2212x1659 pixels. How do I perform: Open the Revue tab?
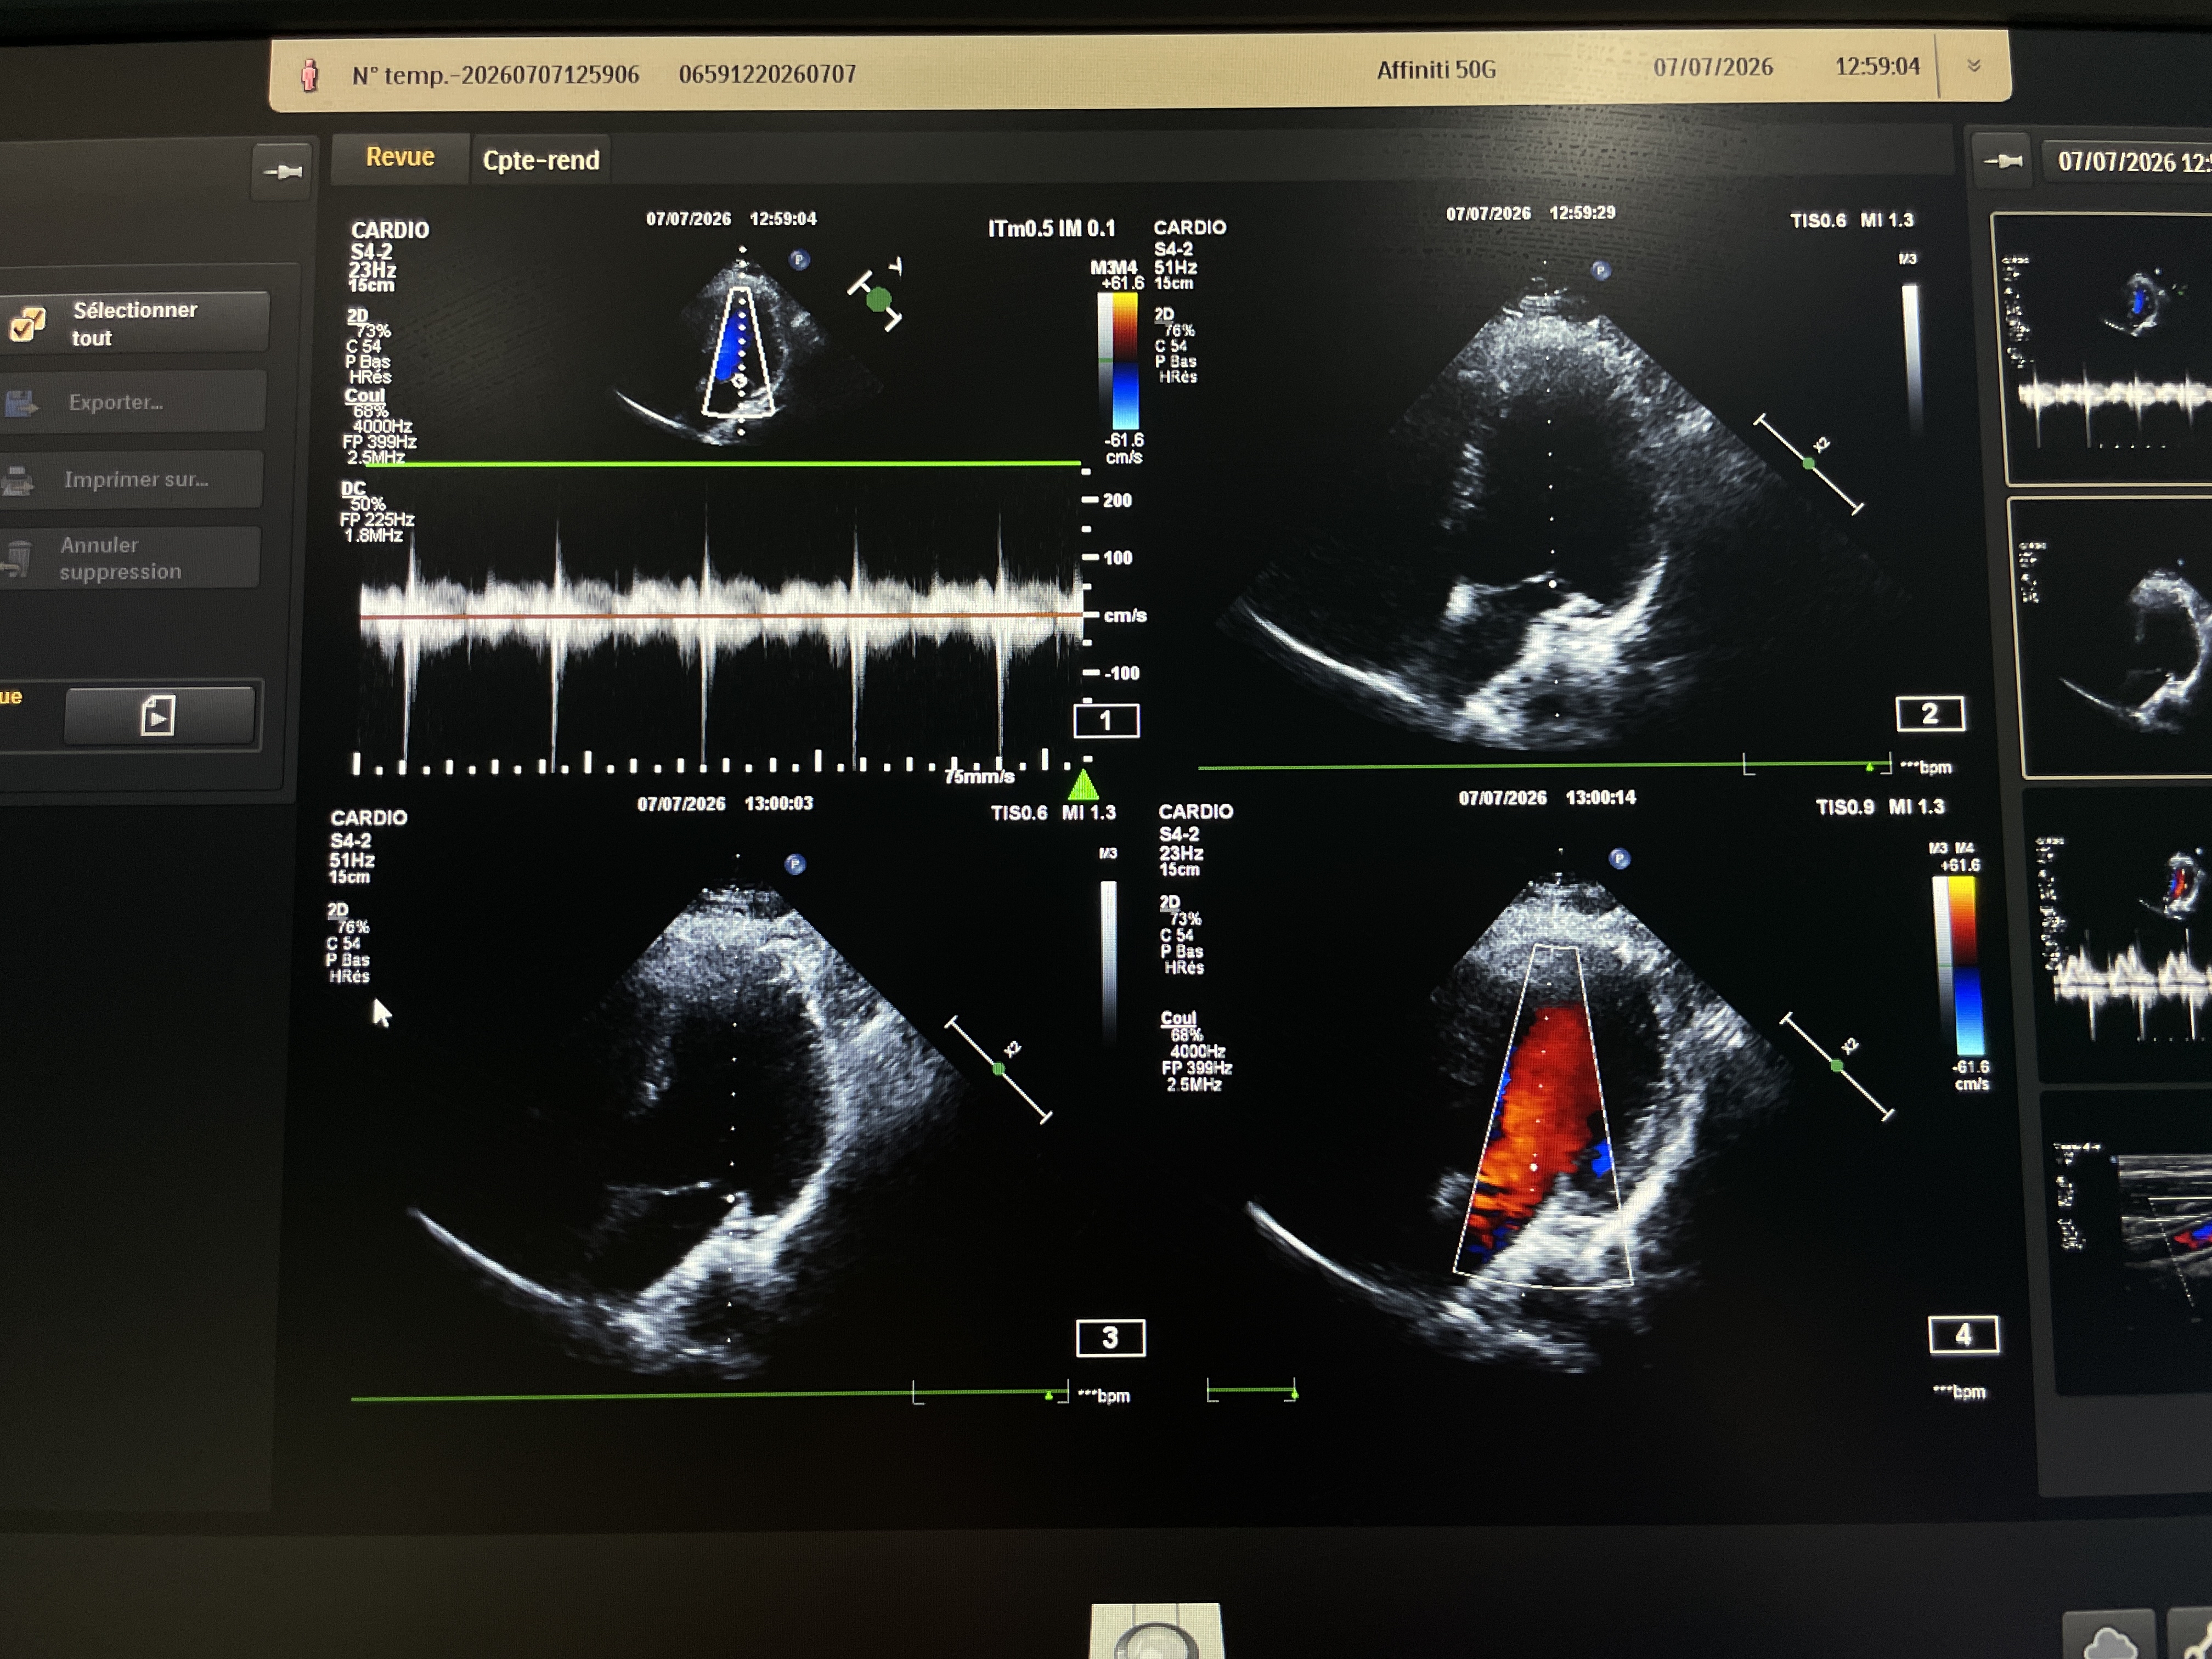[x=400, y=158]
